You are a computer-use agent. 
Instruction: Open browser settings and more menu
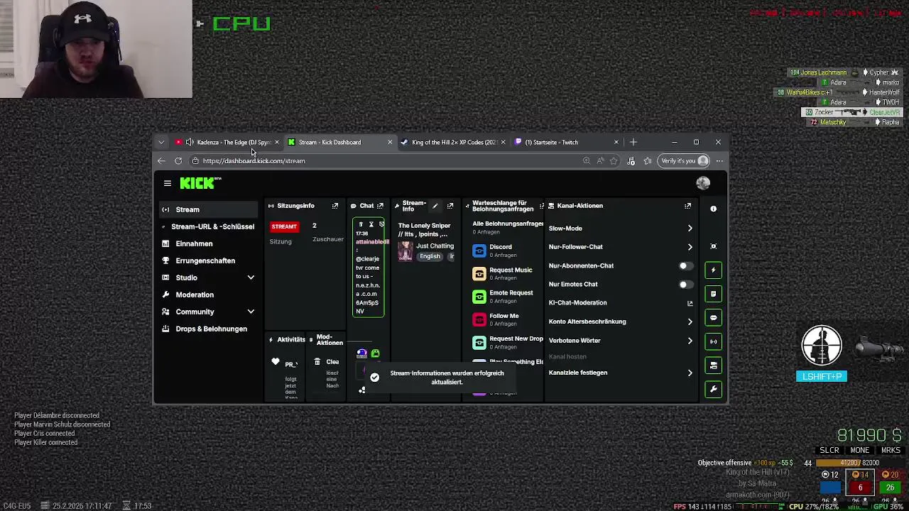[719, 161]
